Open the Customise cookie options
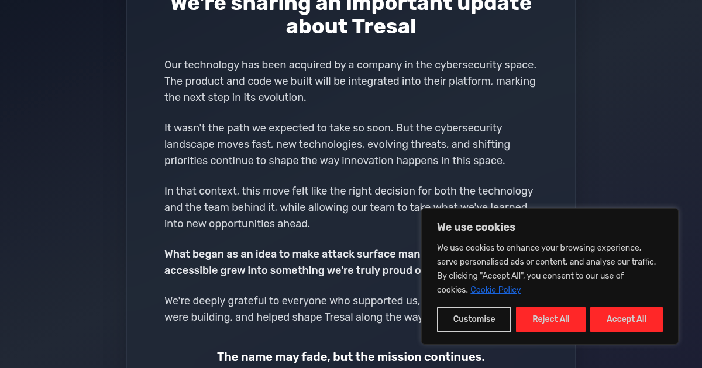Image resolution: width=702 pixels, height=368 pixels. (x=474, y=319)
